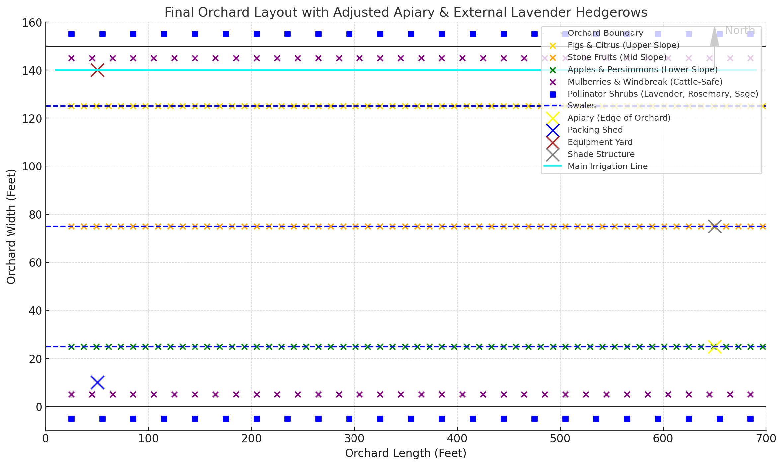Click the yellow X swatch for Apiary in legend

click(x=553, y=118)
